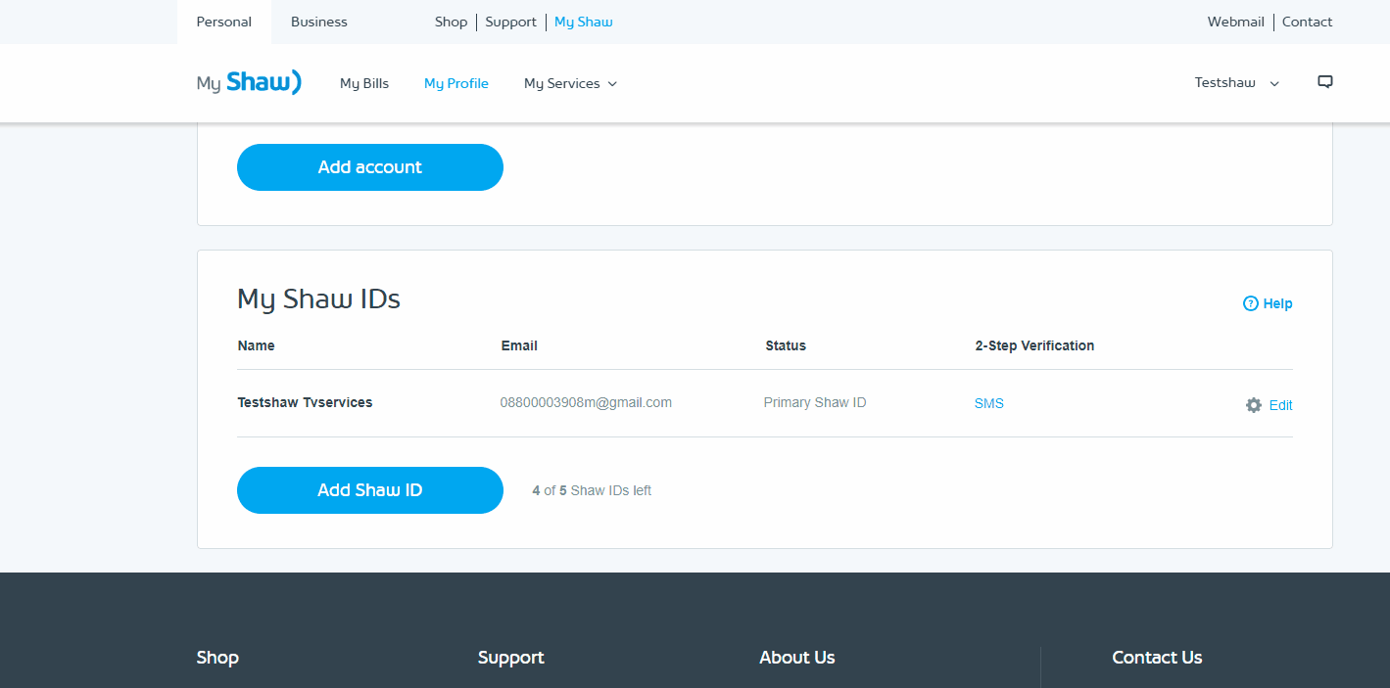Open the chat message icon
Viewport: 1390px width, 688px height.
1325,82
